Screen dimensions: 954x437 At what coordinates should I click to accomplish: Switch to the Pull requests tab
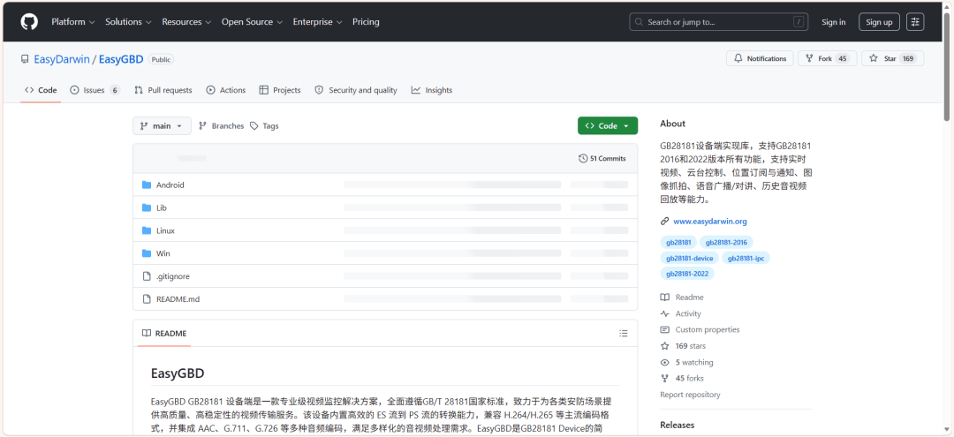[x=163, y=90]
